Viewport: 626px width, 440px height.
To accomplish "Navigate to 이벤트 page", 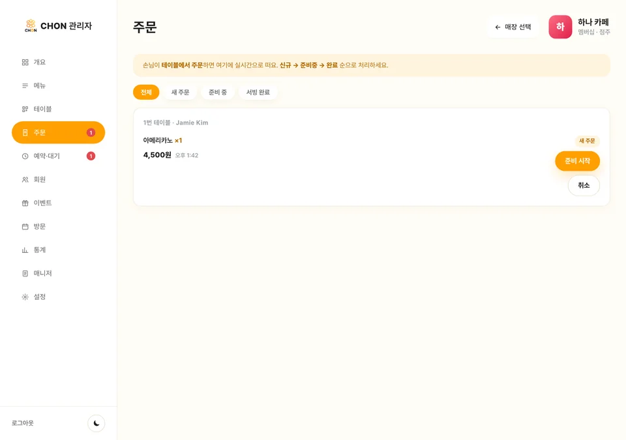I will 58,203.
